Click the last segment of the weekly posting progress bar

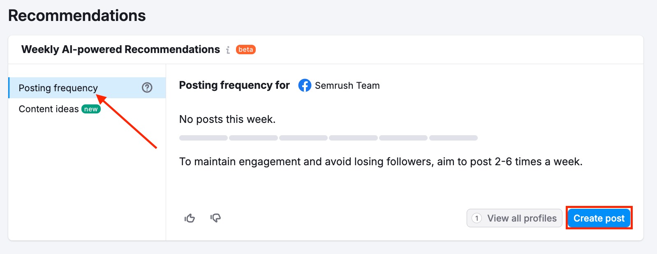click(x=453, y=138)
